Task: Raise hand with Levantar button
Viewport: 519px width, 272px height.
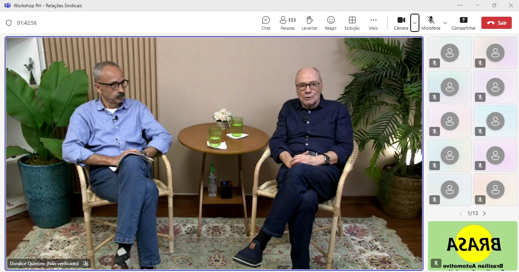Action: tap(309, 23)
